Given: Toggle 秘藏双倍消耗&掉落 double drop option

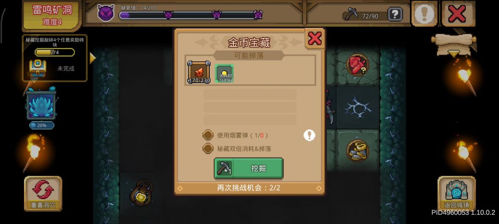Looking at the screenshot, I should click(x=208, y=148).
